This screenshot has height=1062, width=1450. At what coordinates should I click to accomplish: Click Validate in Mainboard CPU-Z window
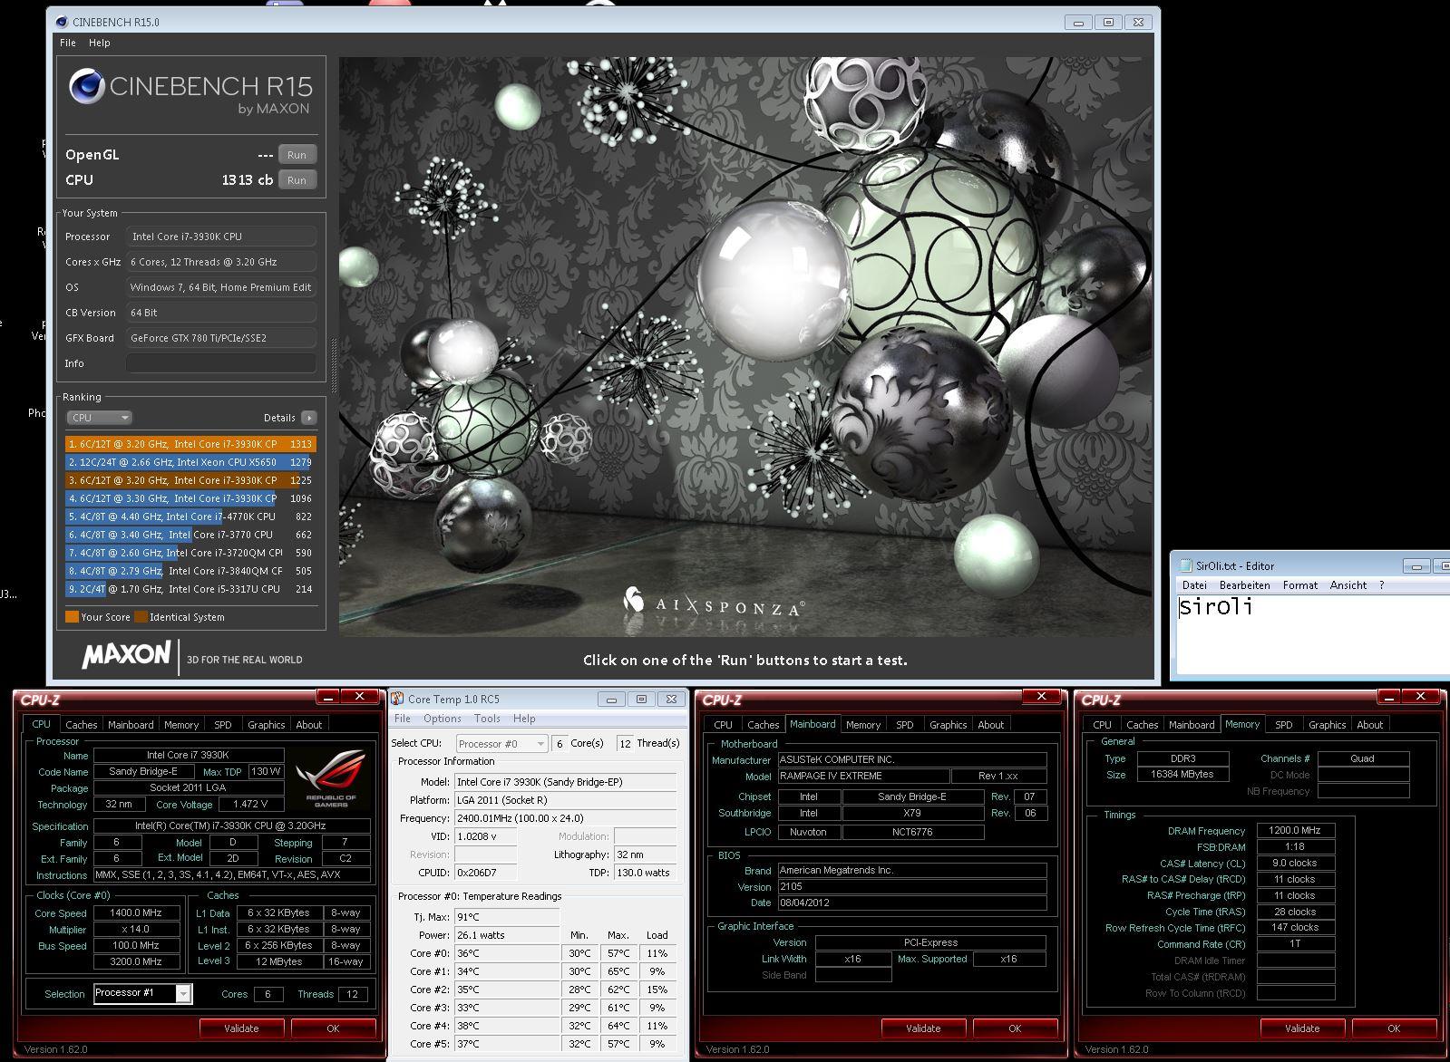tap(923, 1028)
